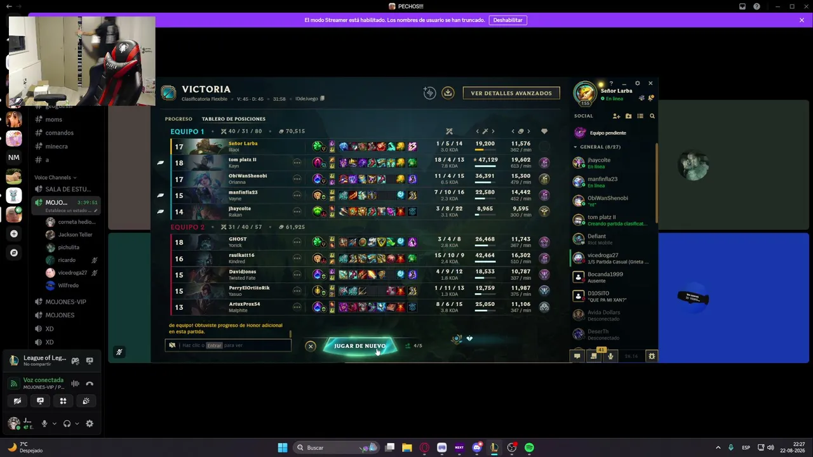The height and width of the screenshot is (457, 813).
Task: Click Jugar de Nuevo button
Action: click(360, 346)
